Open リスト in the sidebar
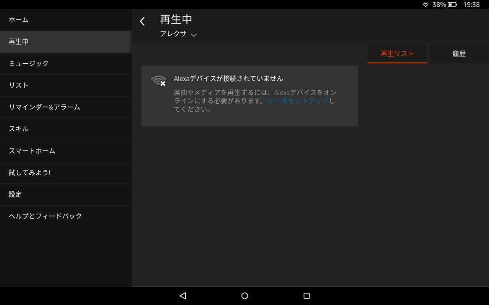Viewport: 489px width, 305px height. pos(66,85)
